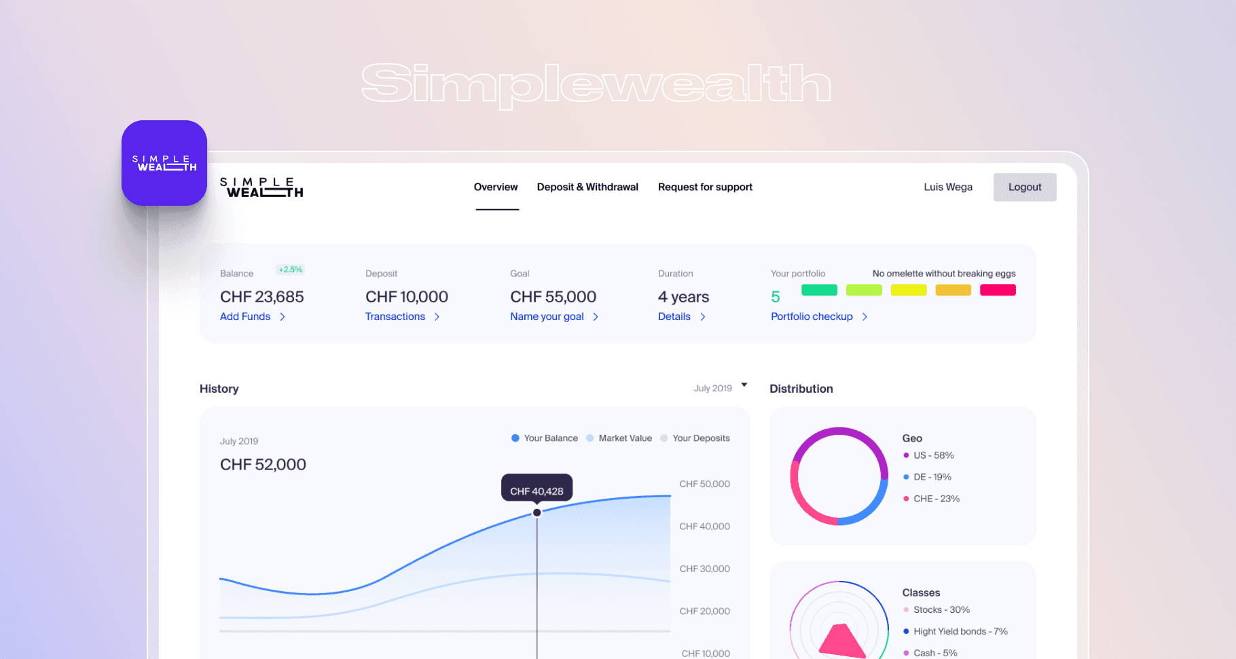Select the Cash - 5% legend item
Viewport: 1236px width, 659px height.
pyautogui.click(x=930, y=653)
